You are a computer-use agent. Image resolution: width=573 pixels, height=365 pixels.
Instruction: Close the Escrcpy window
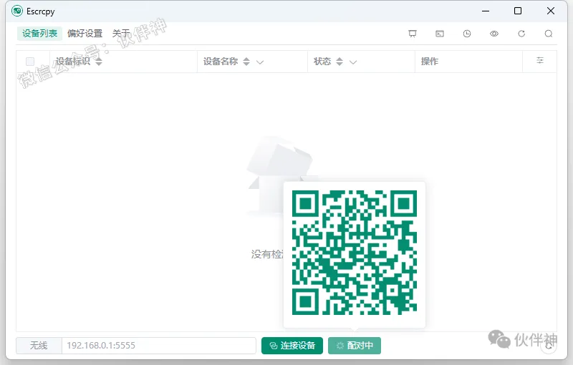pos(551,11)
